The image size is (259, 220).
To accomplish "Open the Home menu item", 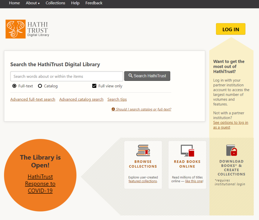I will coord(14,3).
